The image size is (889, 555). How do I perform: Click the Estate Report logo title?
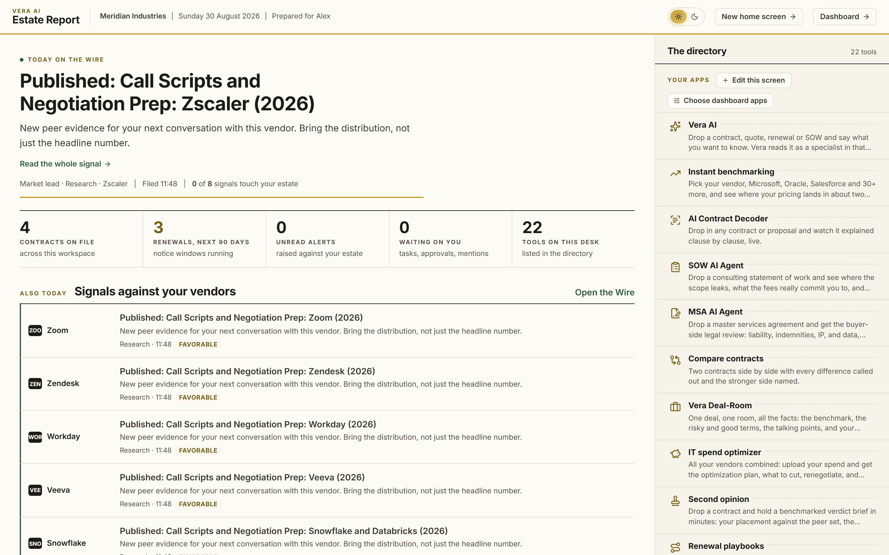(46, 20)
